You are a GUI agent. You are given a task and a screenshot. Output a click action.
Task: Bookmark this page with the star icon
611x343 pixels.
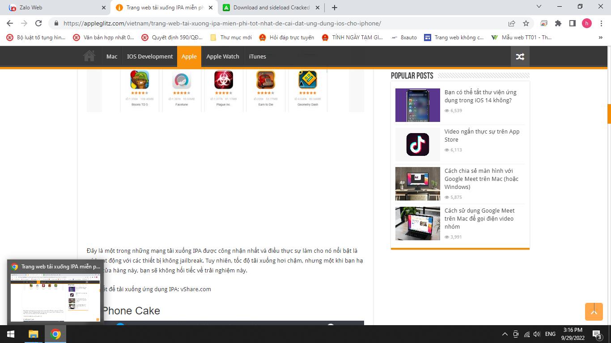[526, 23]
